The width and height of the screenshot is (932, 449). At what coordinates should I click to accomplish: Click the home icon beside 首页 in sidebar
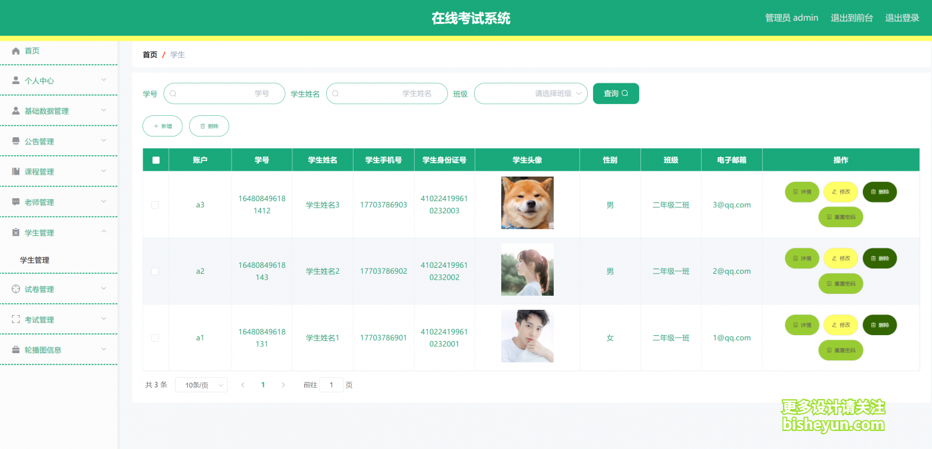[x=16, y=51]
